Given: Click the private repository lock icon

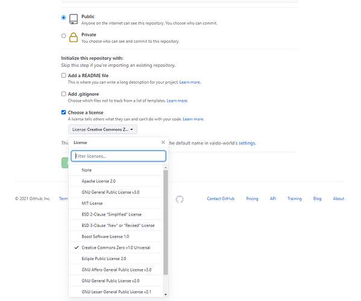Looking at the screenshot, I should pyautogui.click(x=74, y=37).
